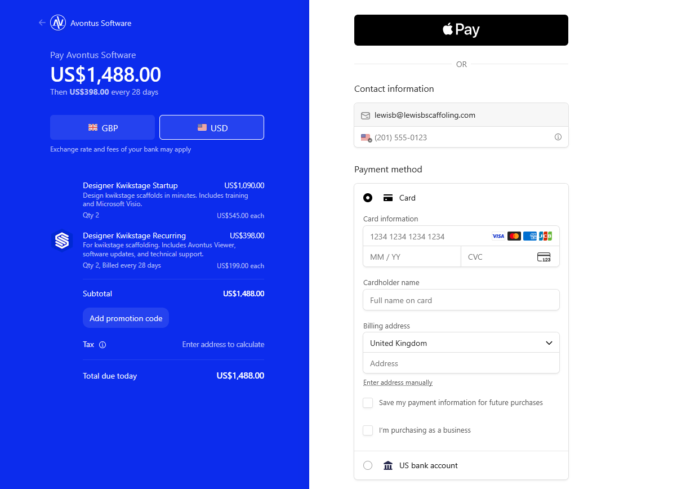Click the Enter address to calculate text
677x489 pixels.
(x=223, y=344)
